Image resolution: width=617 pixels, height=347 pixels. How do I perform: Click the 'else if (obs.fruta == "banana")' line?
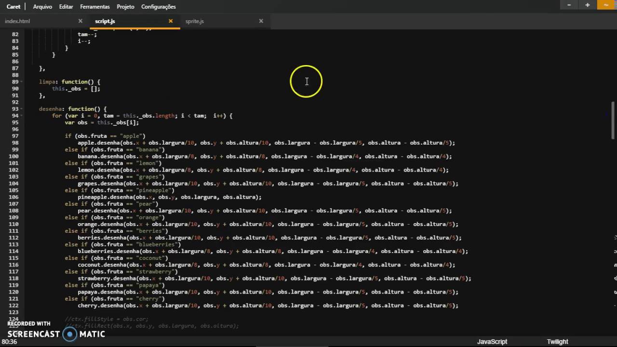click(115, 149)
